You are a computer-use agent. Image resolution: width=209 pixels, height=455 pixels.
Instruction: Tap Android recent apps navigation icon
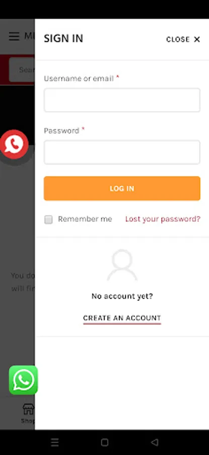point(54,442)
